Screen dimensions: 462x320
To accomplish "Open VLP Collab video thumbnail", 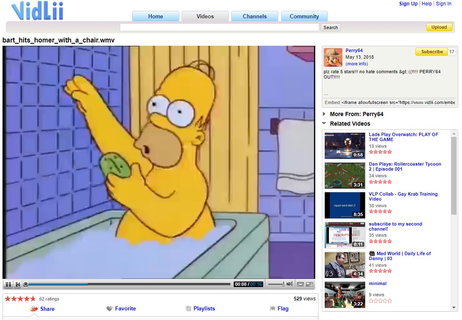I will (x=345, y=205).
